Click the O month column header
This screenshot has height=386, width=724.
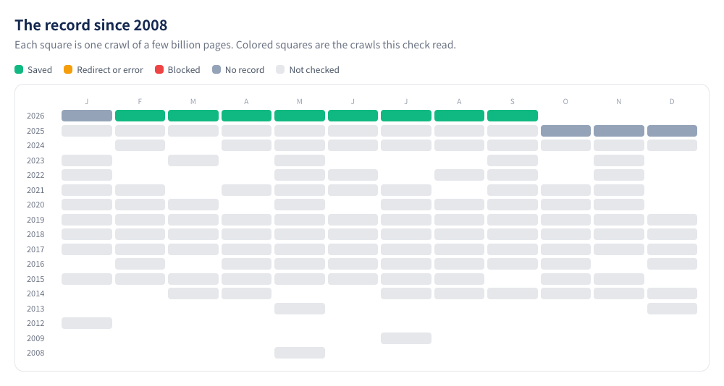[565, 101]
